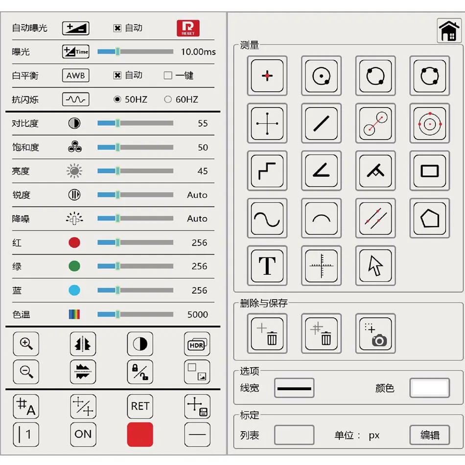Select the angle measurement tool
The image size is (465, 465).
tap(321, 171)
